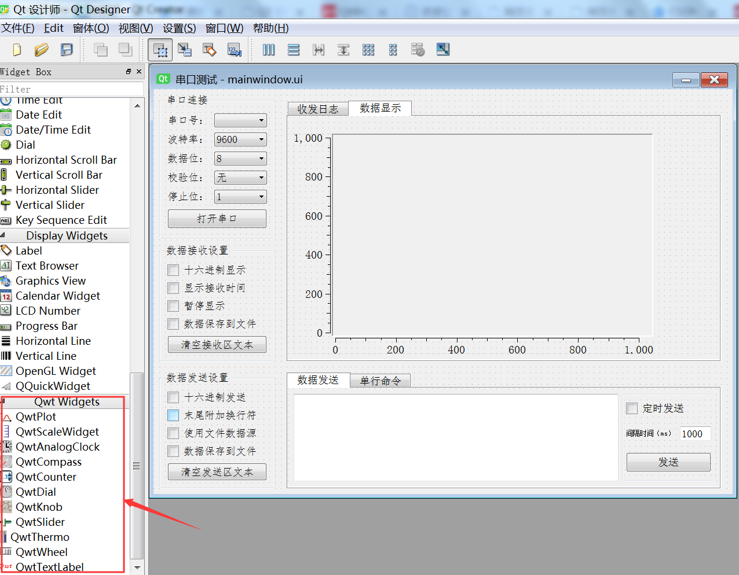Check the 数据保存到文件 option
The image size is (739, 575).
tap(173, 324)
